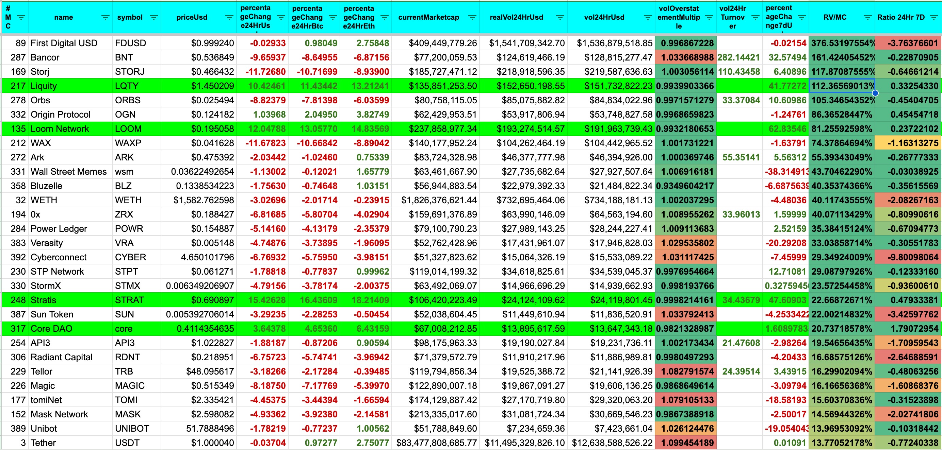
Task: Click the priceUsd column filter icon
Action: coord(229,18)
